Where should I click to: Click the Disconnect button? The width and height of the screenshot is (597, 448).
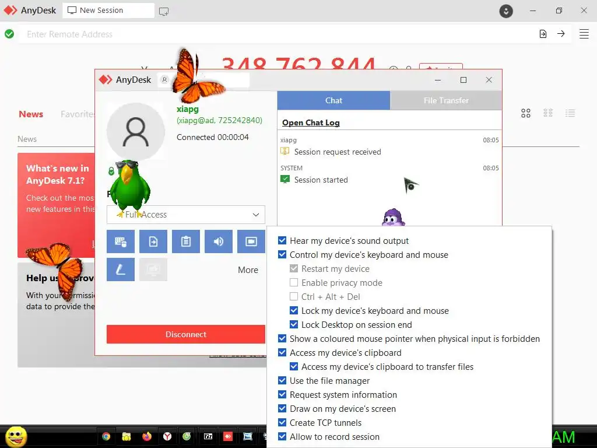pos(186,334)
